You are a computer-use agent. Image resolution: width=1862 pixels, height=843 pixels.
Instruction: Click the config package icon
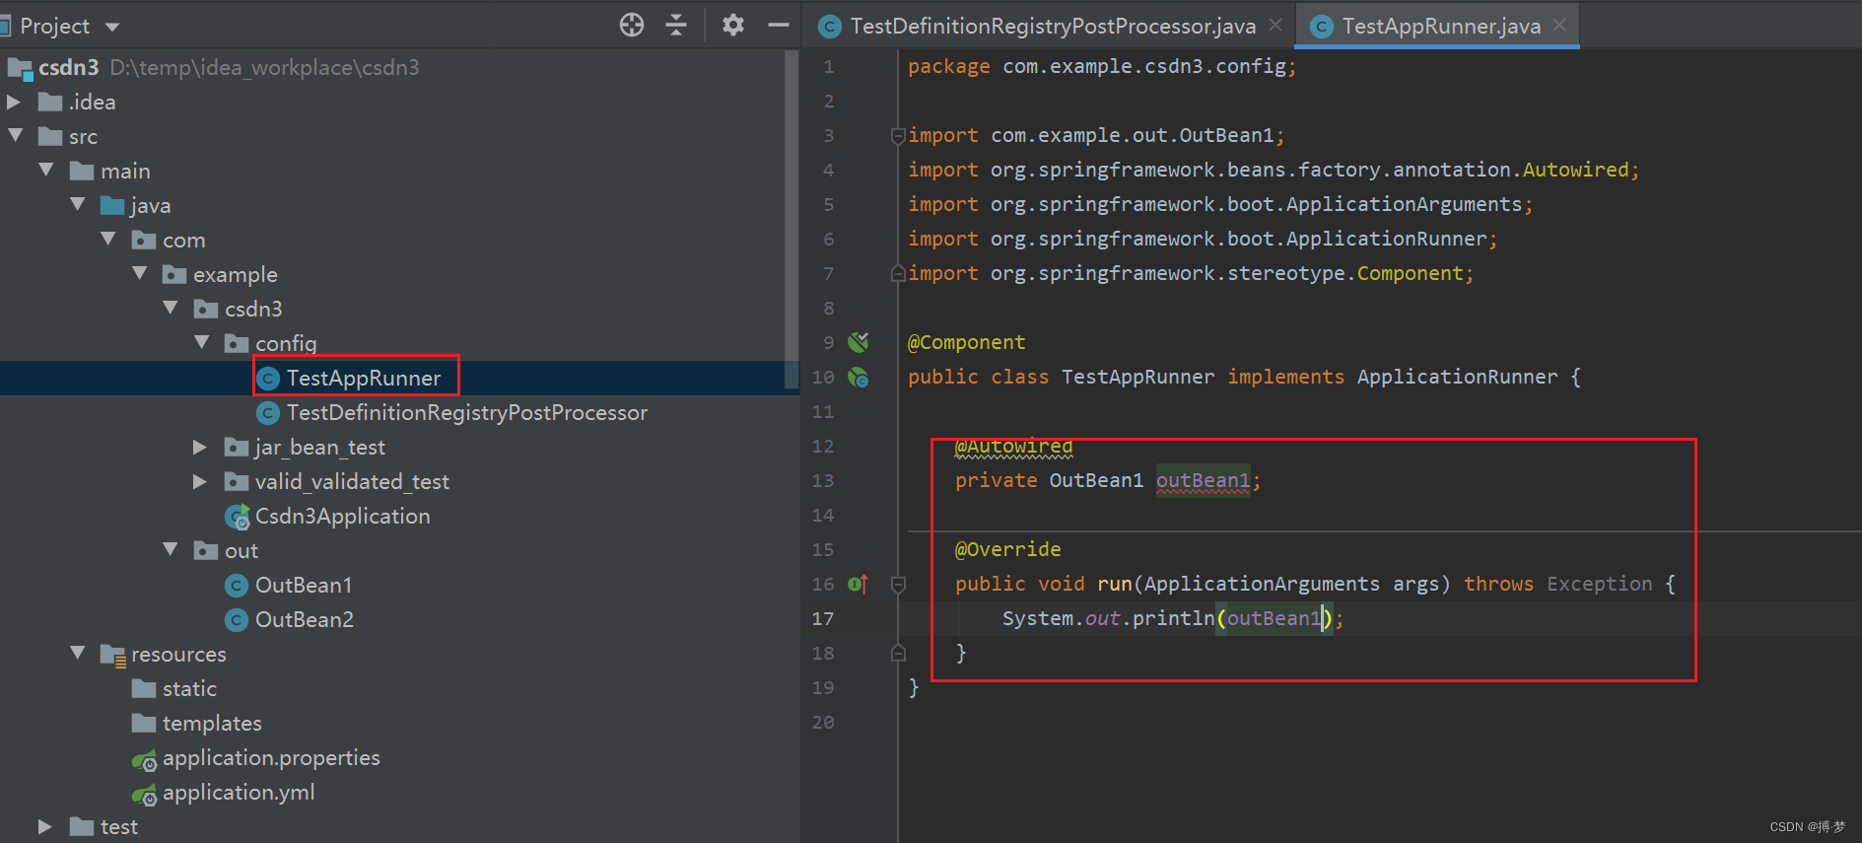point(237,343)
